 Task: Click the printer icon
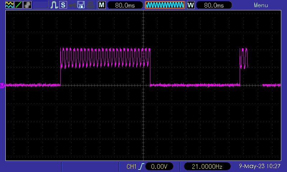tap(91, 5)
